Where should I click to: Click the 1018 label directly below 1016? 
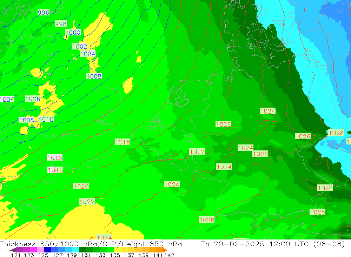[55, 170]
